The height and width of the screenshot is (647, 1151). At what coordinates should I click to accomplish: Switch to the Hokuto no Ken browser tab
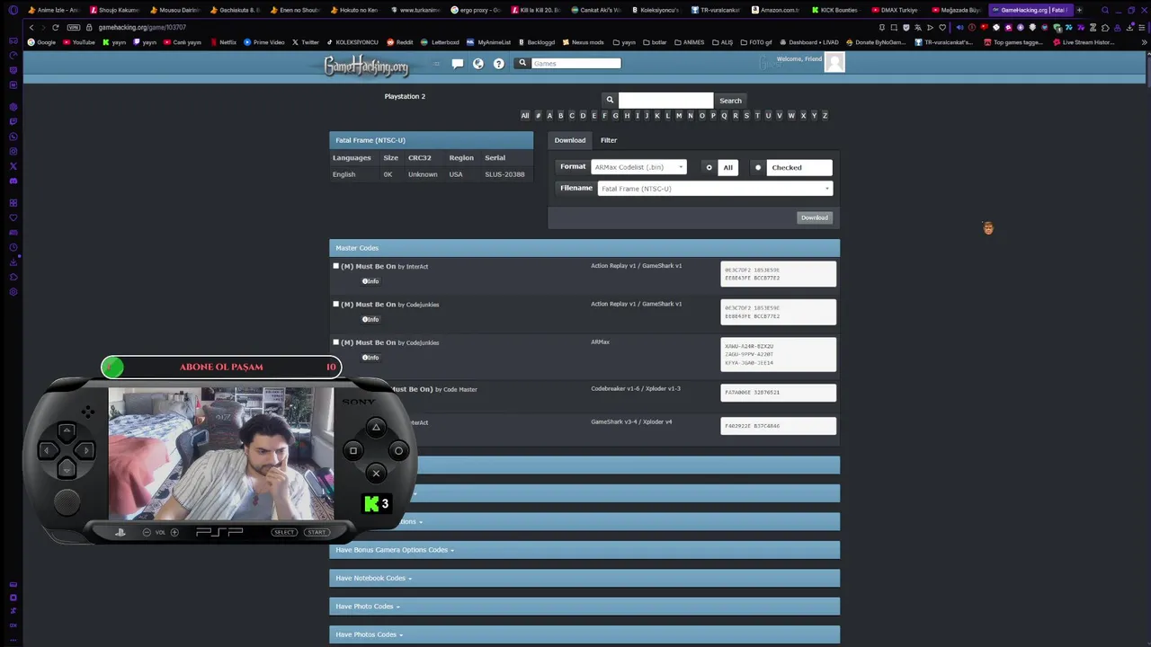coord(354,10)
